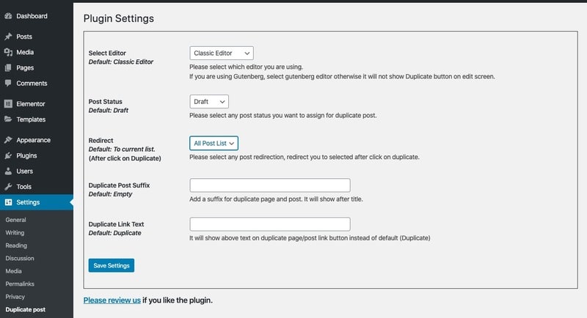Click the Tools wrench icon

coord(8,187)
